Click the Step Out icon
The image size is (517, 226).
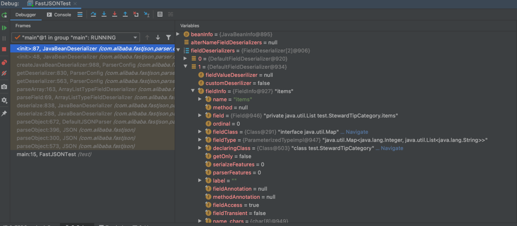tap(125, 15)
